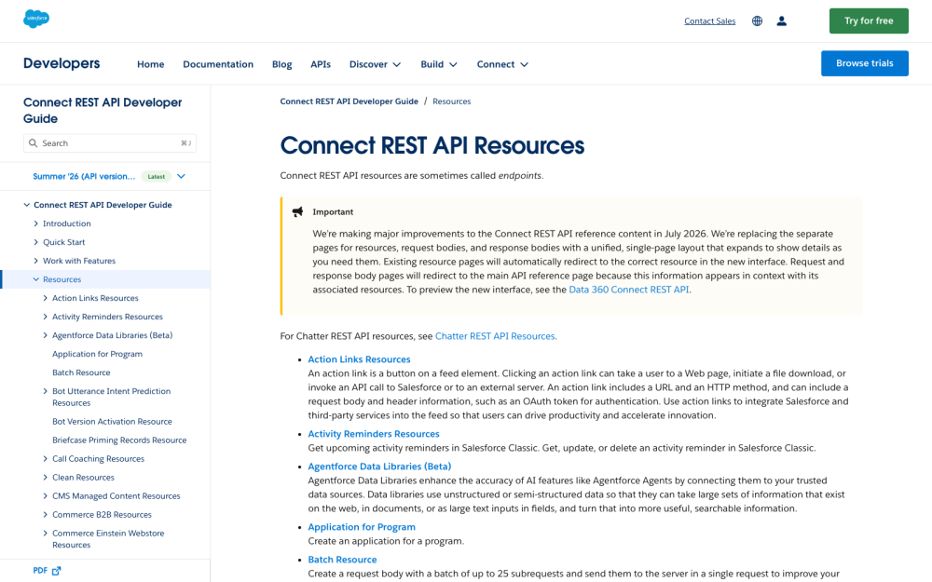Click the search magnifier icon in sidebar
The width and height of the screenshot is (932, 582).
[34, 143]
